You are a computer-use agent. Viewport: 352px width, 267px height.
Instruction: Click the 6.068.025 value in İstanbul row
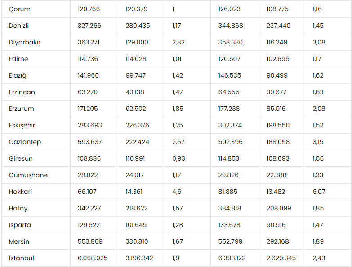[93, 258]
